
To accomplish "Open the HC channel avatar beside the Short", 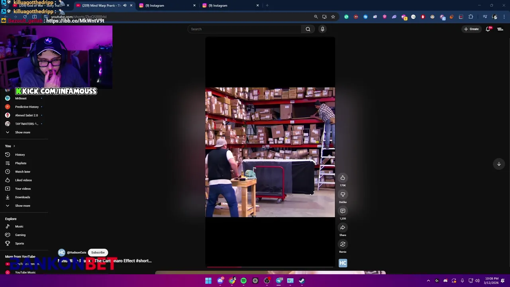I will pyautogui.click(x=343, y=263).
